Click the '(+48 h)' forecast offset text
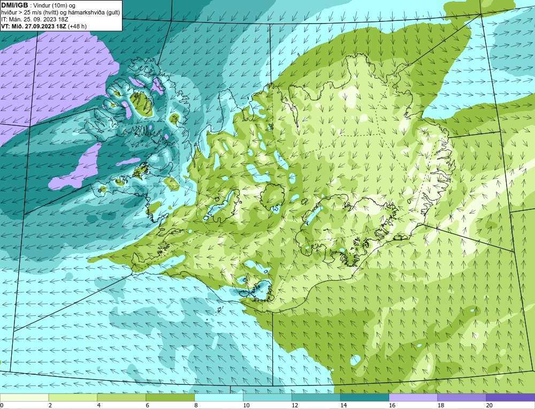 78,26
